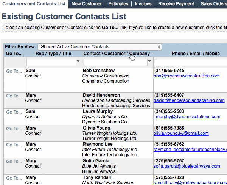Click the Contact / Customer / Company filter field
This screenshot has height=185, width=227.
point(115,62)
